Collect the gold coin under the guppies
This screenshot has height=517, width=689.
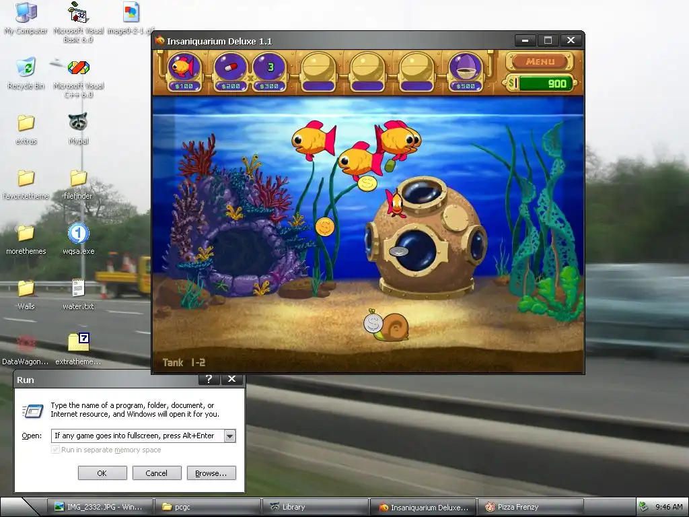(367, 182)
